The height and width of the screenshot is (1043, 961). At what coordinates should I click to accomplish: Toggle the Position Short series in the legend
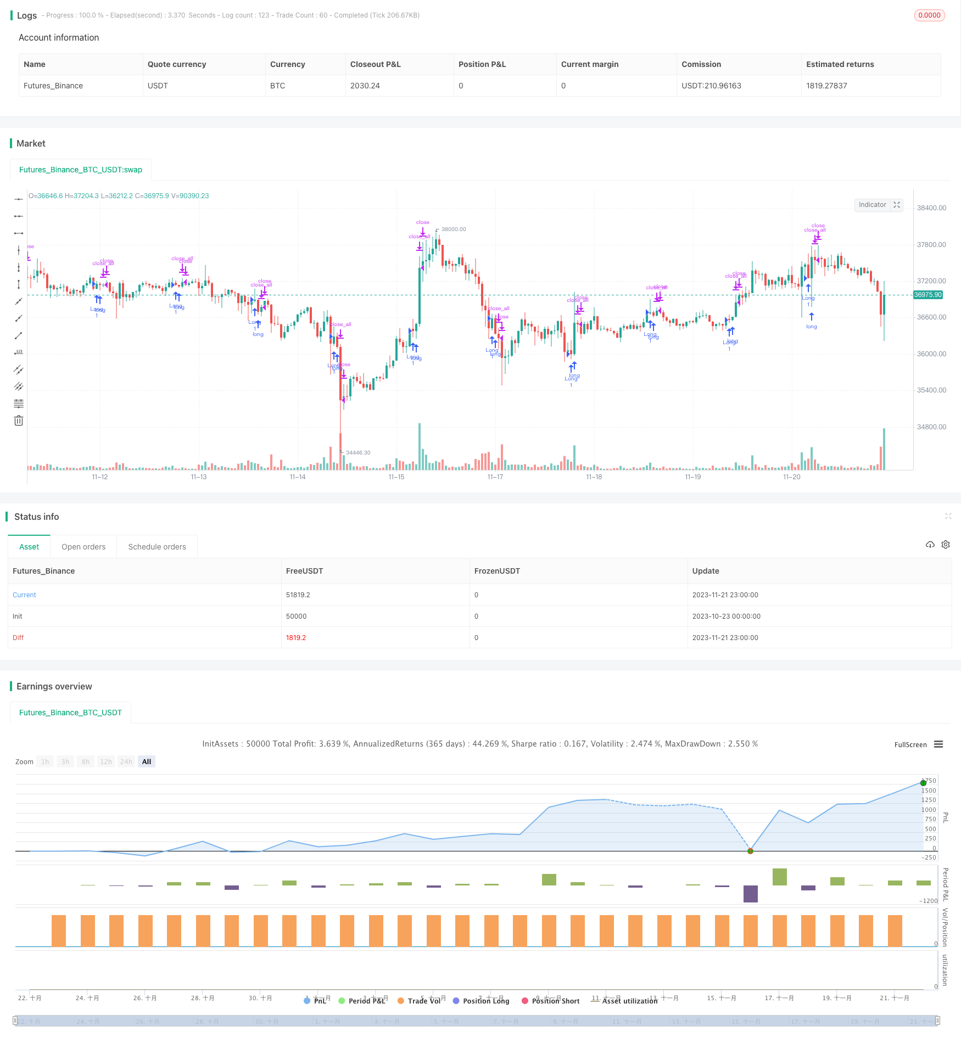click(551, 1000)
